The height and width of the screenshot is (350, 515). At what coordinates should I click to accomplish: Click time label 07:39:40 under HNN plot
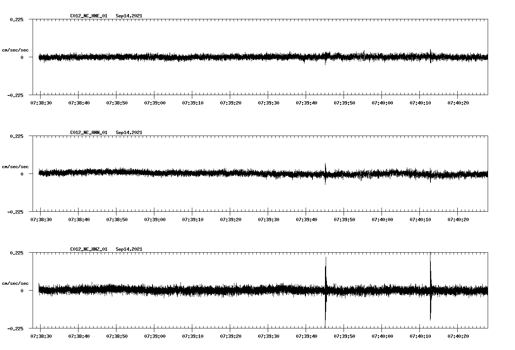click(x=306, y=220)
